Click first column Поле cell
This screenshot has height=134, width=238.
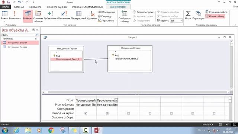click(x=86, y=100)
